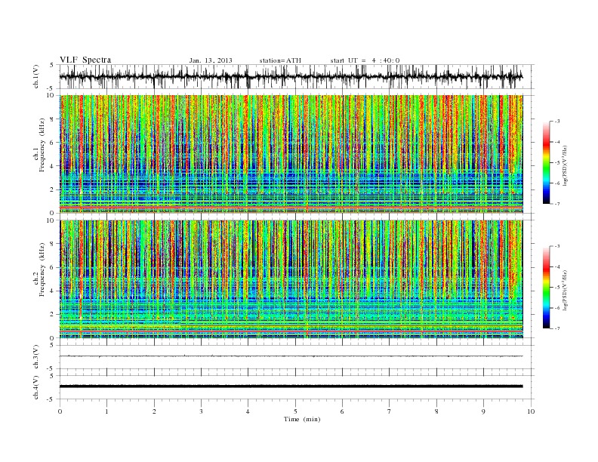The height and width of the screenshot is (462, 598).
Task: Click the 'ch.1(V)' waveform axis label
Action: [x=36, y=76]
